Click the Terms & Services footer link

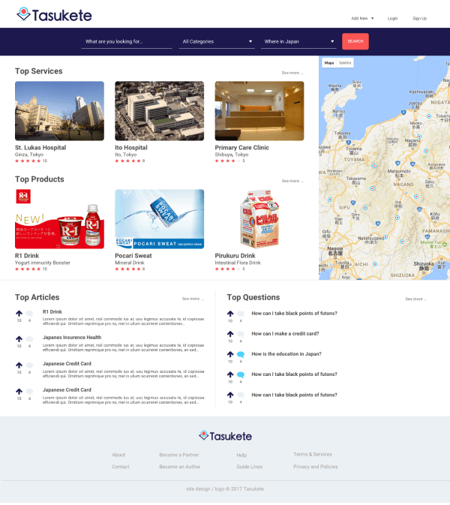click(313, 455)
